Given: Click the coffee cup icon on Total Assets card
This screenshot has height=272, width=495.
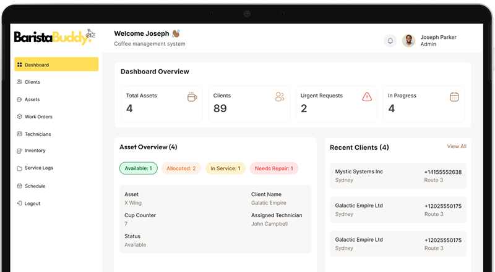Looking at the screenshot, I should pos(192,97).
